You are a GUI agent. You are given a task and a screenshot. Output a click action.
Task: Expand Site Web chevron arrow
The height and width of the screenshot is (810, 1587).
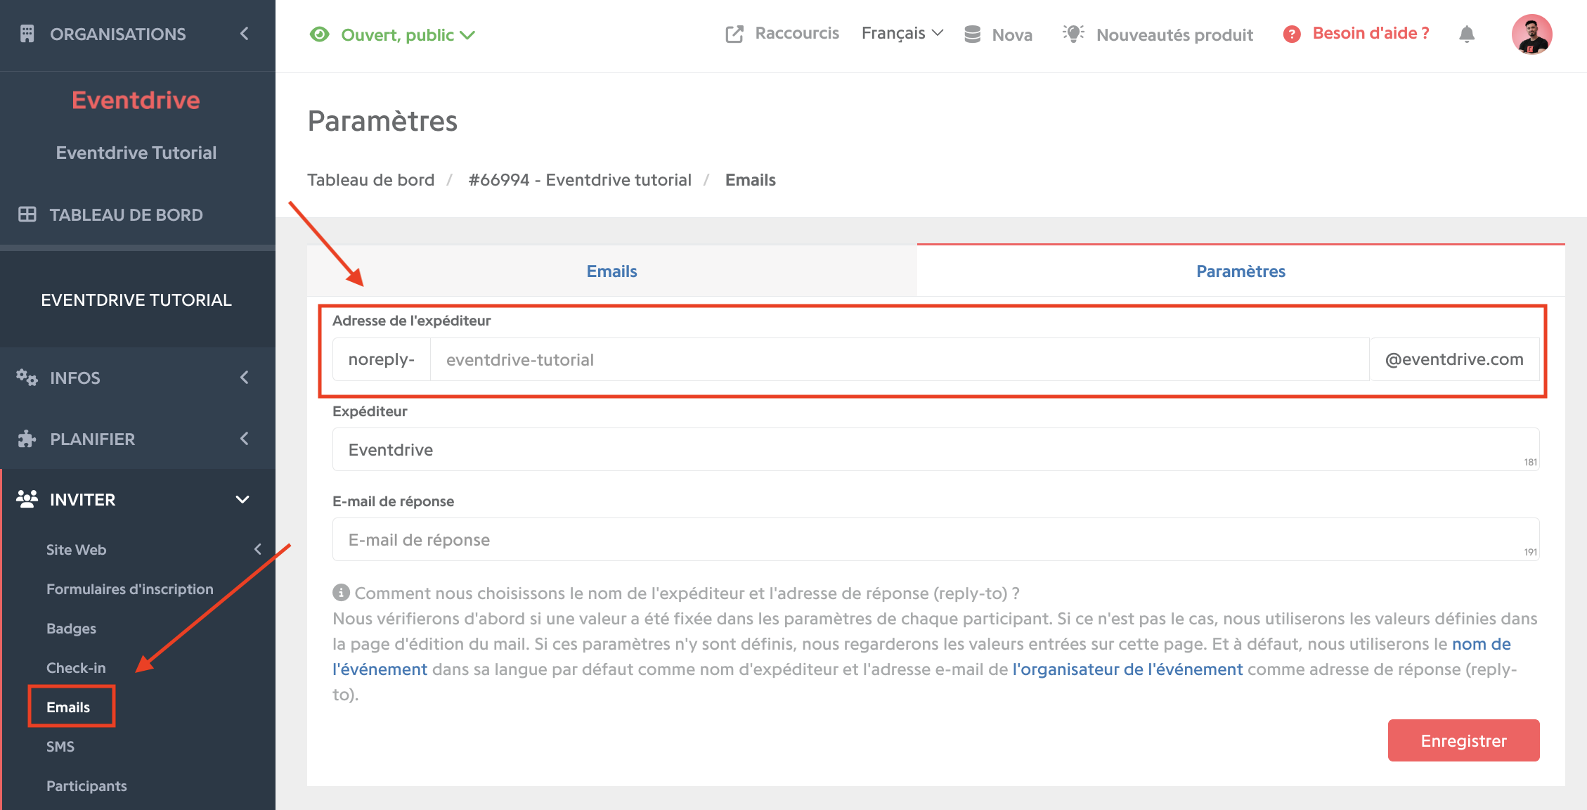[258, 549]
